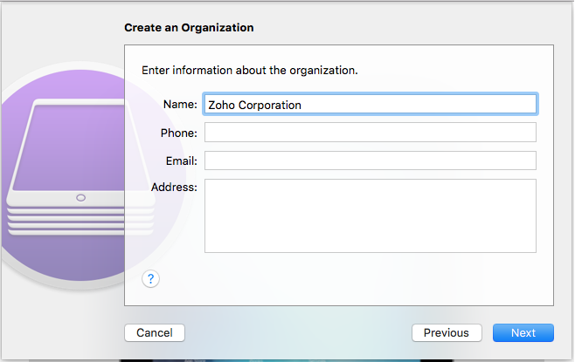Click the home button on iPad illustration

(80, 198)
